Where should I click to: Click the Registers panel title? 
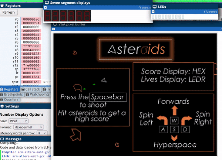tap(13, 6)
